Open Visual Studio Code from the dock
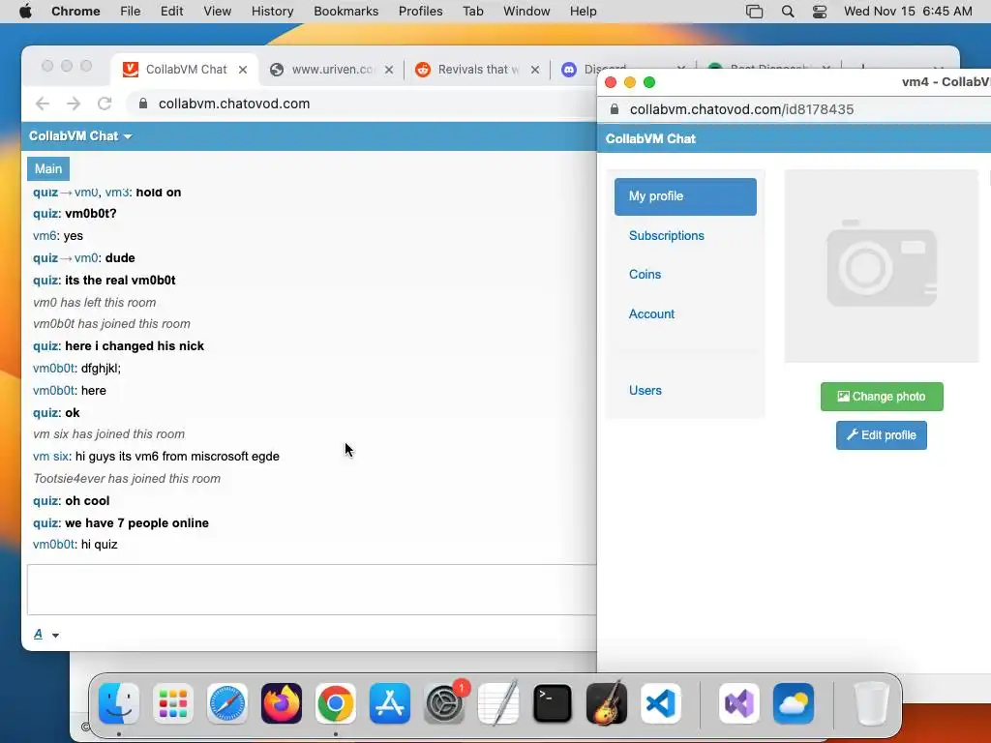This screenshot has width=991, height=743. 661,703
